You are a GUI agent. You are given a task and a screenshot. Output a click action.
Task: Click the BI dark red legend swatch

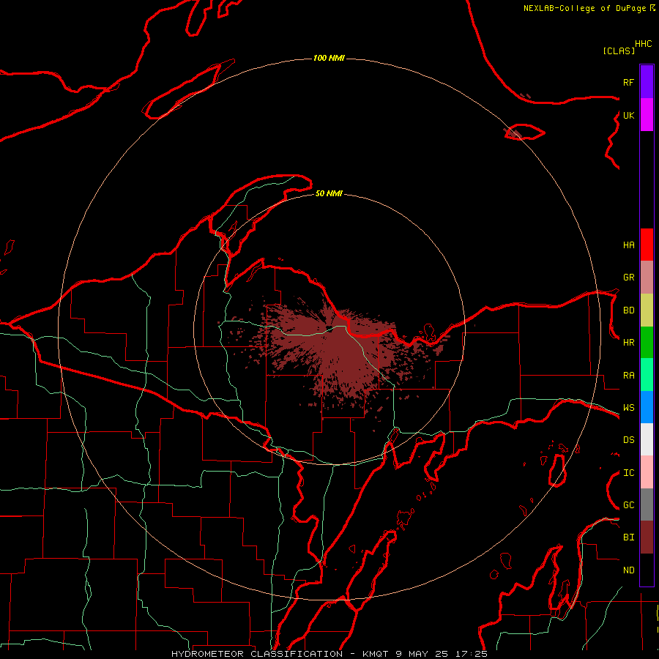pyautogui.click(x=647, y=537)
